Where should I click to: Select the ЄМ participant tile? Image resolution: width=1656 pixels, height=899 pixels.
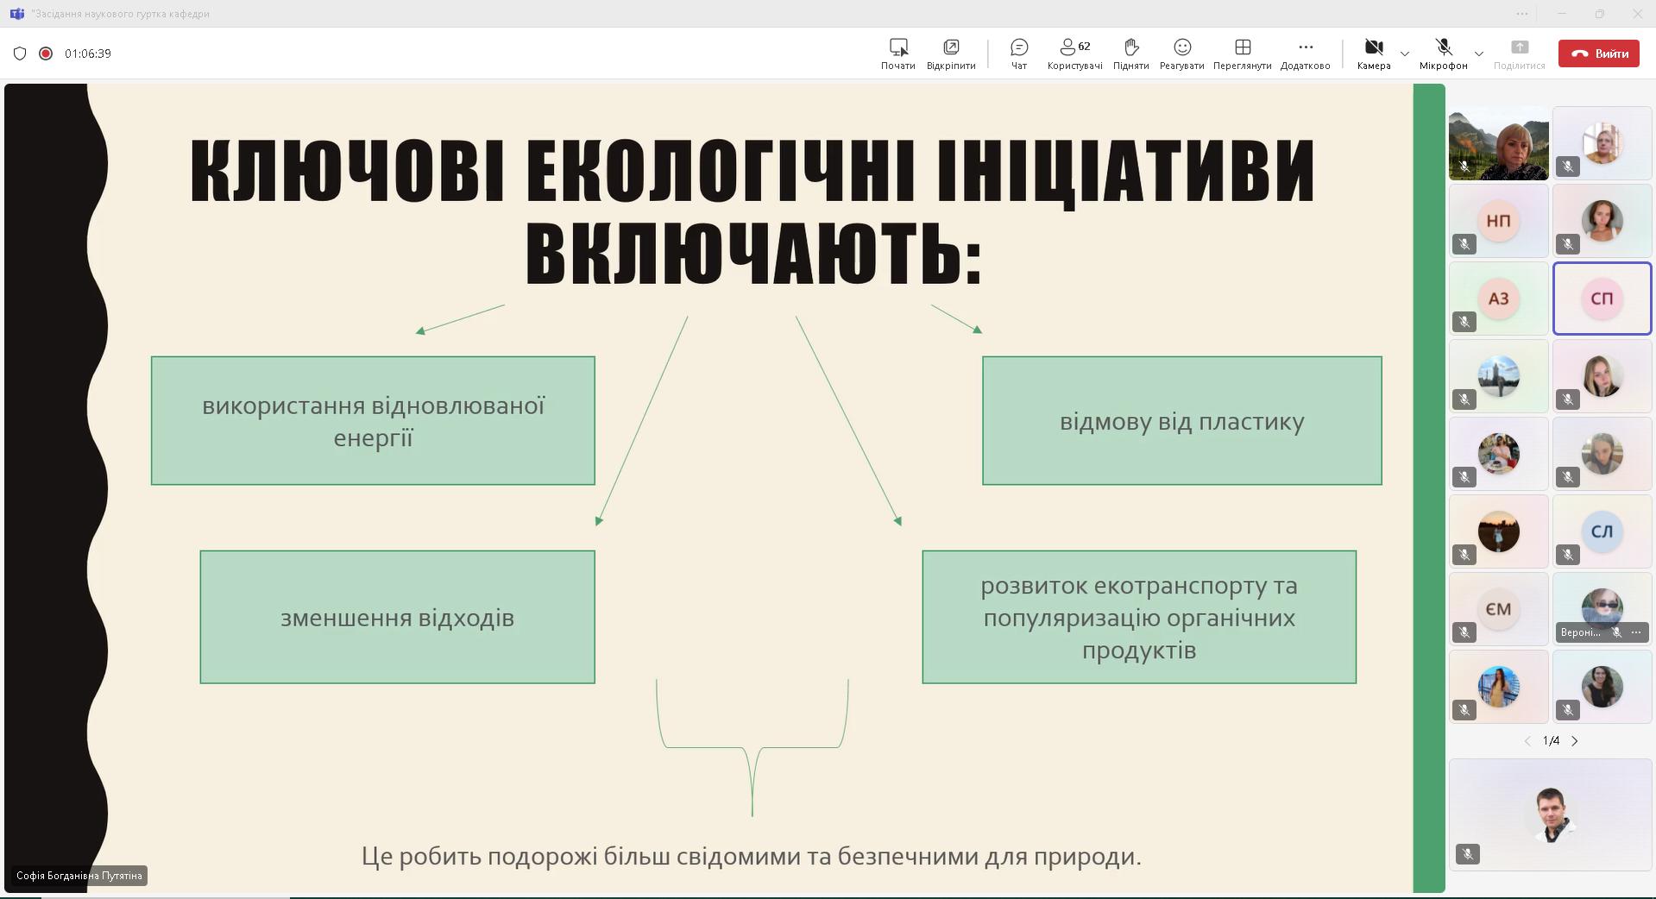point(1499,609)
